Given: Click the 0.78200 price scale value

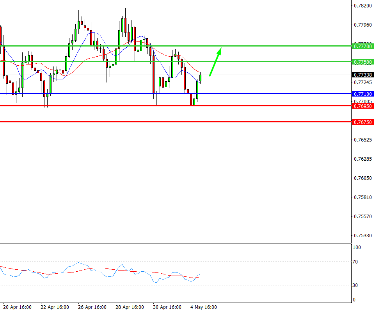Looking at the screenshot, I should coord(363,6).
